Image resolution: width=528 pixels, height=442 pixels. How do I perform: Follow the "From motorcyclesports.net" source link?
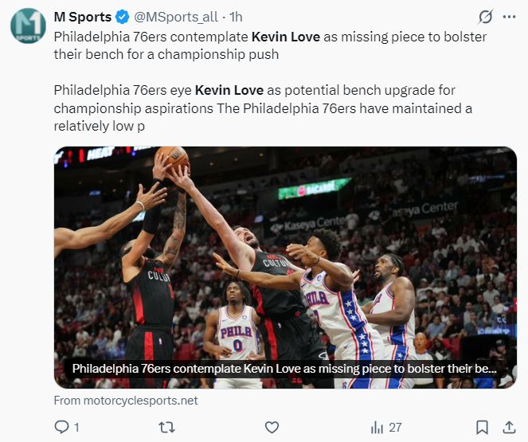(126, 401)
